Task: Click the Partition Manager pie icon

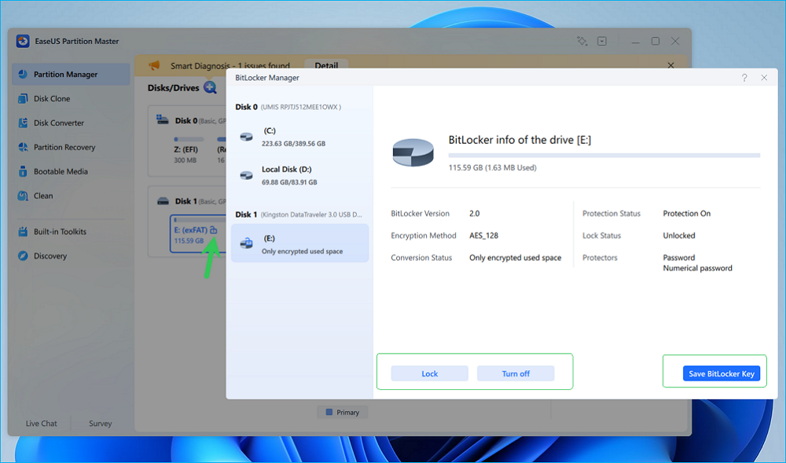Action: (23, 74)
